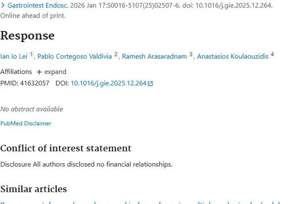The width and height of the screenshot is (306, 204).
Task: Click the Response article title
Action: click(27, 35)
